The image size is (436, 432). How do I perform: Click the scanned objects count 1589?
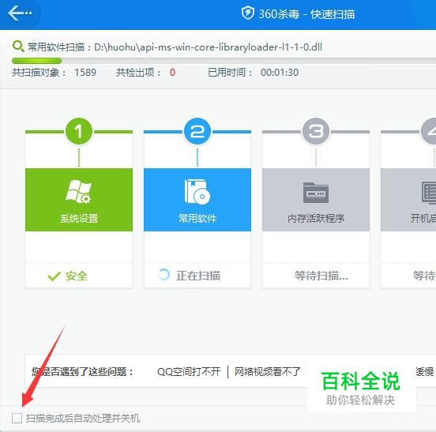(x=85, y=73)
